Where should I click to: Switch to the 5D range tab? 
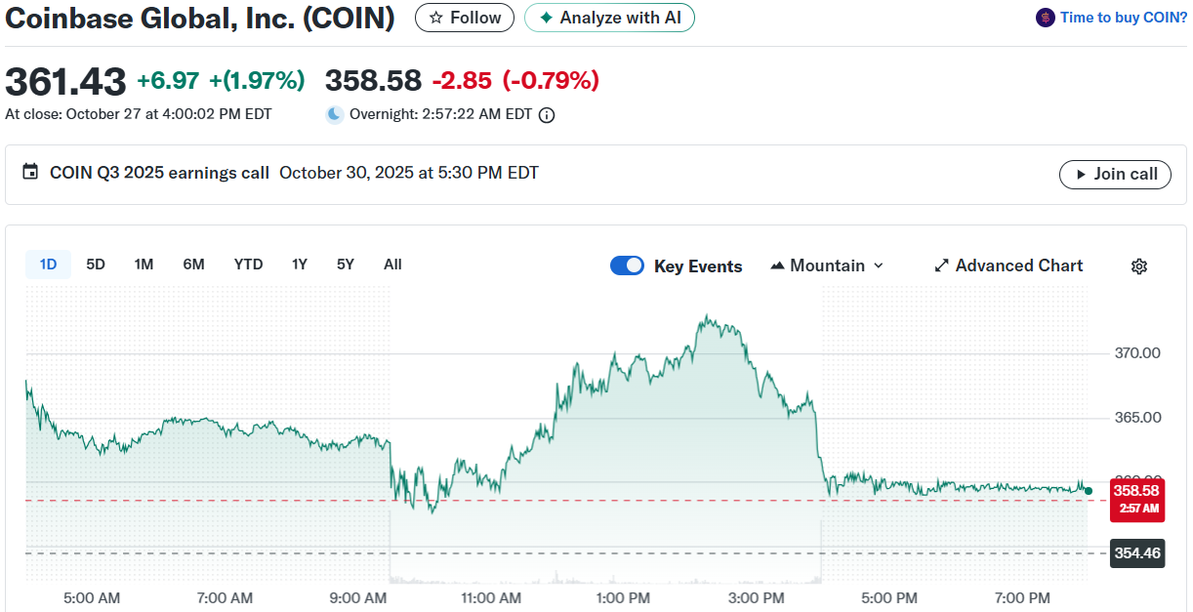[x=96, y=265]
